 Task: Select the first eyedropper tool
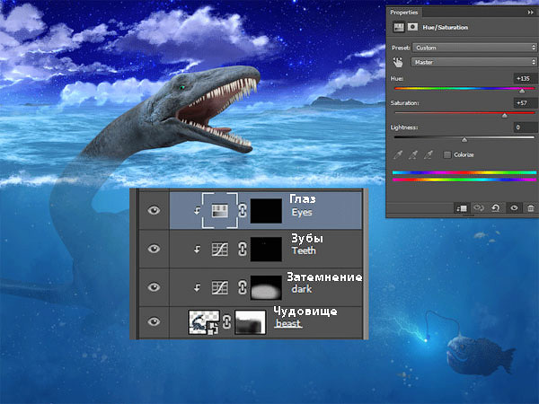pyautogui.click(x=398, y=155)
